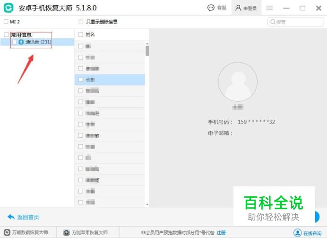Click the 电子邮箱 label
This screenshot has width=327, height=238.
[220, 133]
